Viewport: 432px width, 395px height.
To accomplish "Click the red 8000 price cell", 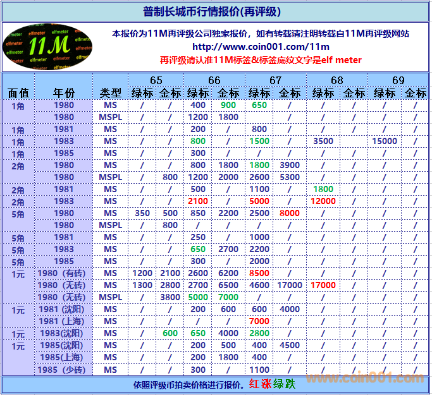I will coord(290,213).
